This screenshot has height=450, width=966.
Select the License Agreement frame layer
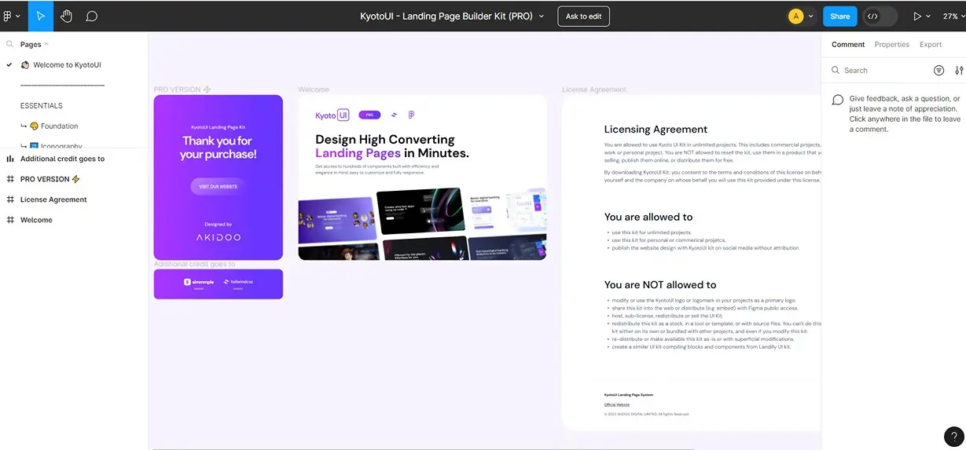coord(53,199)
